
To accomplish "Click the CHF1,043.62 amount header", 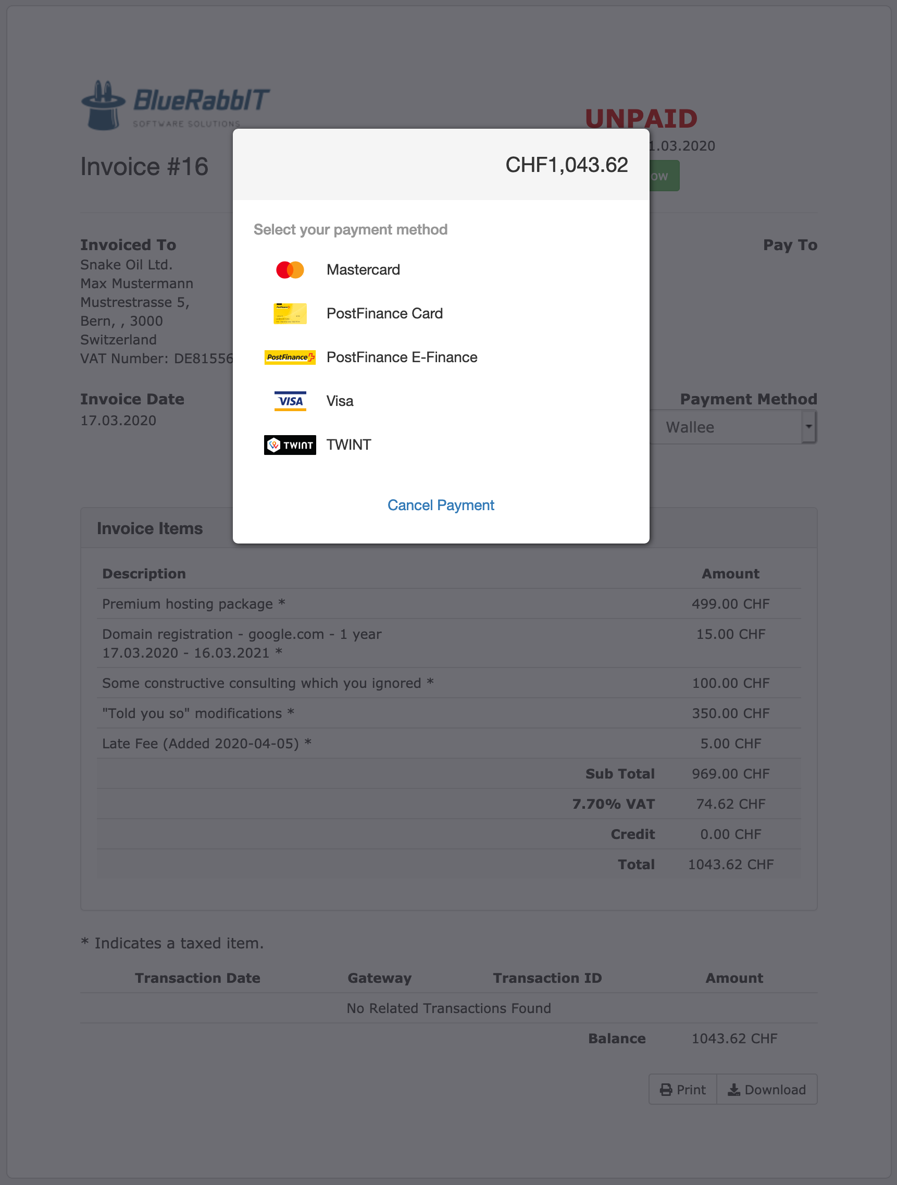I will tap(567, 165).
